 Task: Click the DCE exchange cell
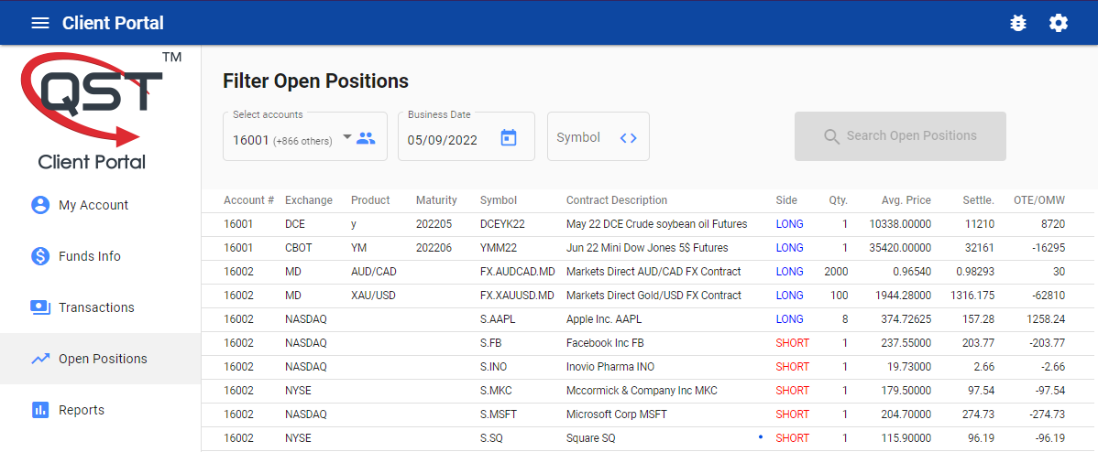coord(295,224)
